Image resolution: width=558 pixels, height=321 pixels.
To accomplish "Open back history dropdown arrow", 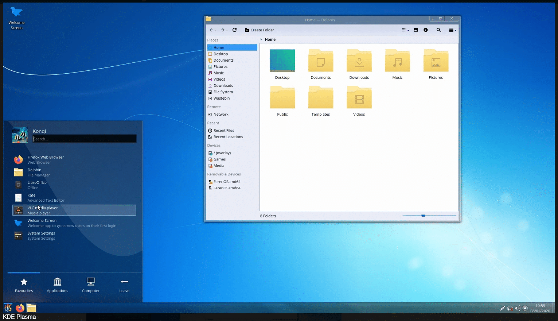I will (215, 30).
